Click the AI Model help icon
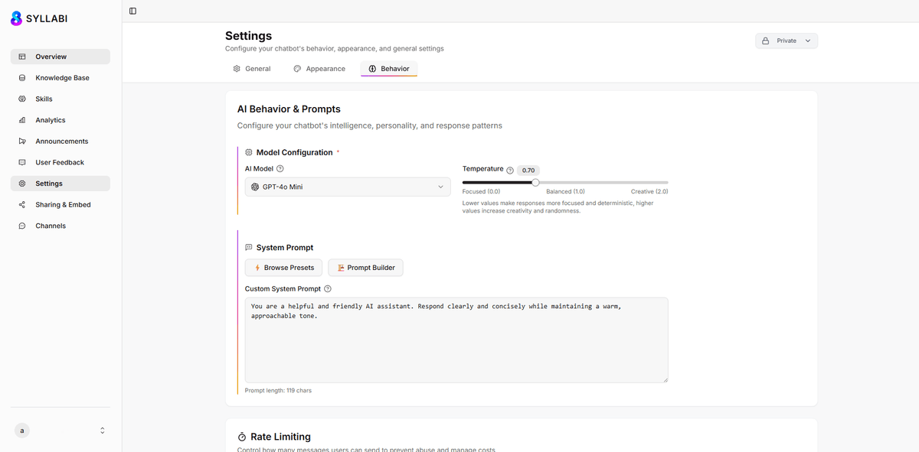Screen dimensions: 919x452 click(x=280, y=169)
